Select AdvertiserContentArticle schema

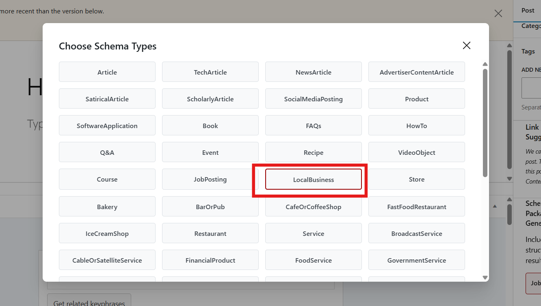417,72
